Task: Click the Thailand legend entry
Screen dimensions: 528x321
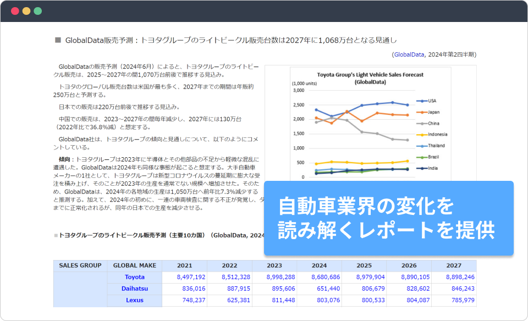Action: 431,146
